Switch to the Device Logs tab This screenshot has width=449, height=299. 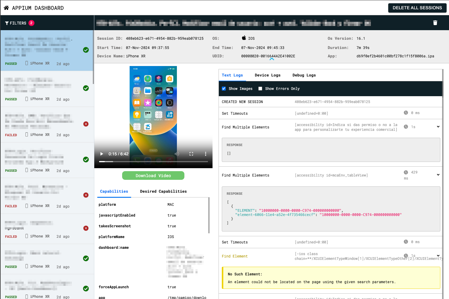267,75
